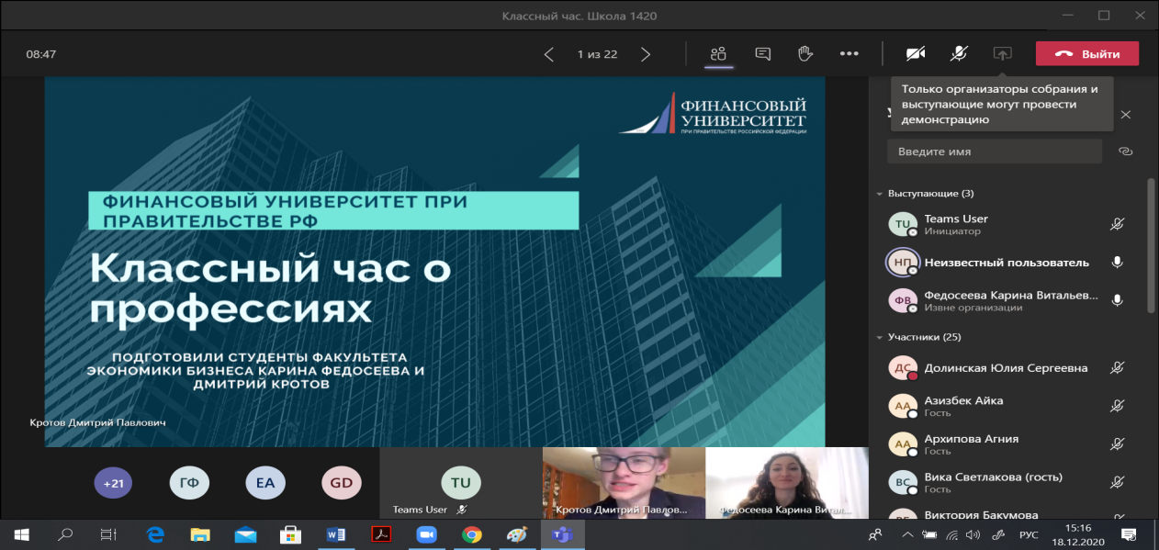
Task: Open Google Chrome from taskbar
Action: click(471, 533)
